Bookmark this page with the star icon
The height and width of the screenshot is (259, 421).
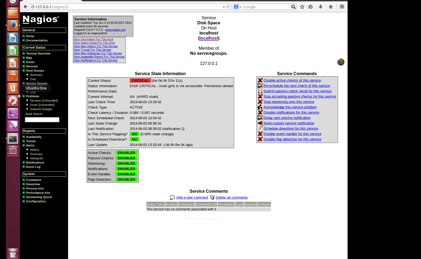click(302, 7)
